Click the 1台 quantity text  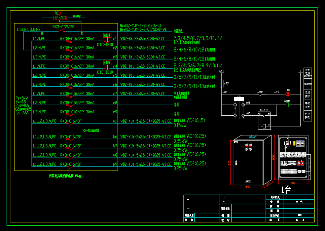click(x=286, y=190)
